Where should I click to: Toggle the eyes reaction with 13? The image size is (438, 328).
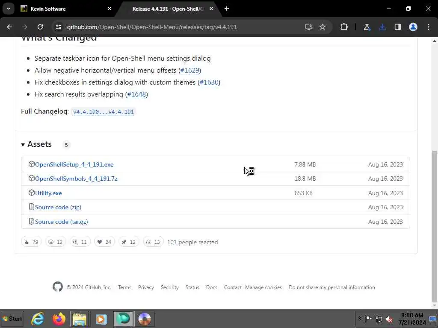pyautogui.click(x=153, y=242)
